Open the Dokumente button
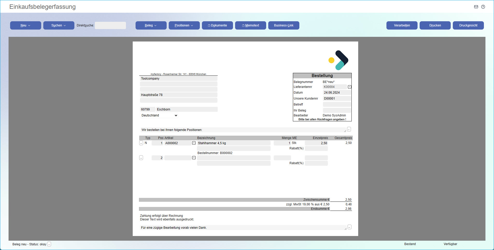The height and width of the screenshot is (250, 494). 217,25
